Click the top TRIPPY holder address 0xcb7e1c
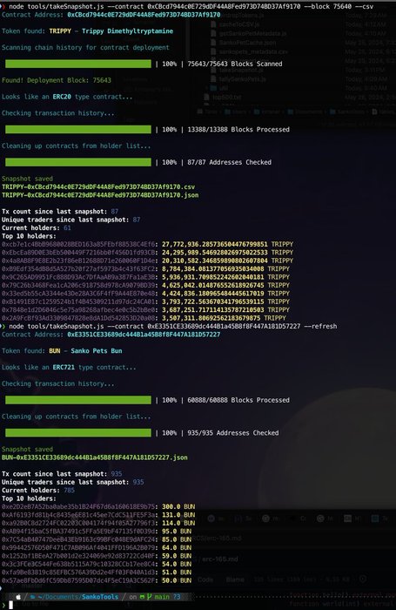Viewport: 396px width, 610px height. coord(78,244)
